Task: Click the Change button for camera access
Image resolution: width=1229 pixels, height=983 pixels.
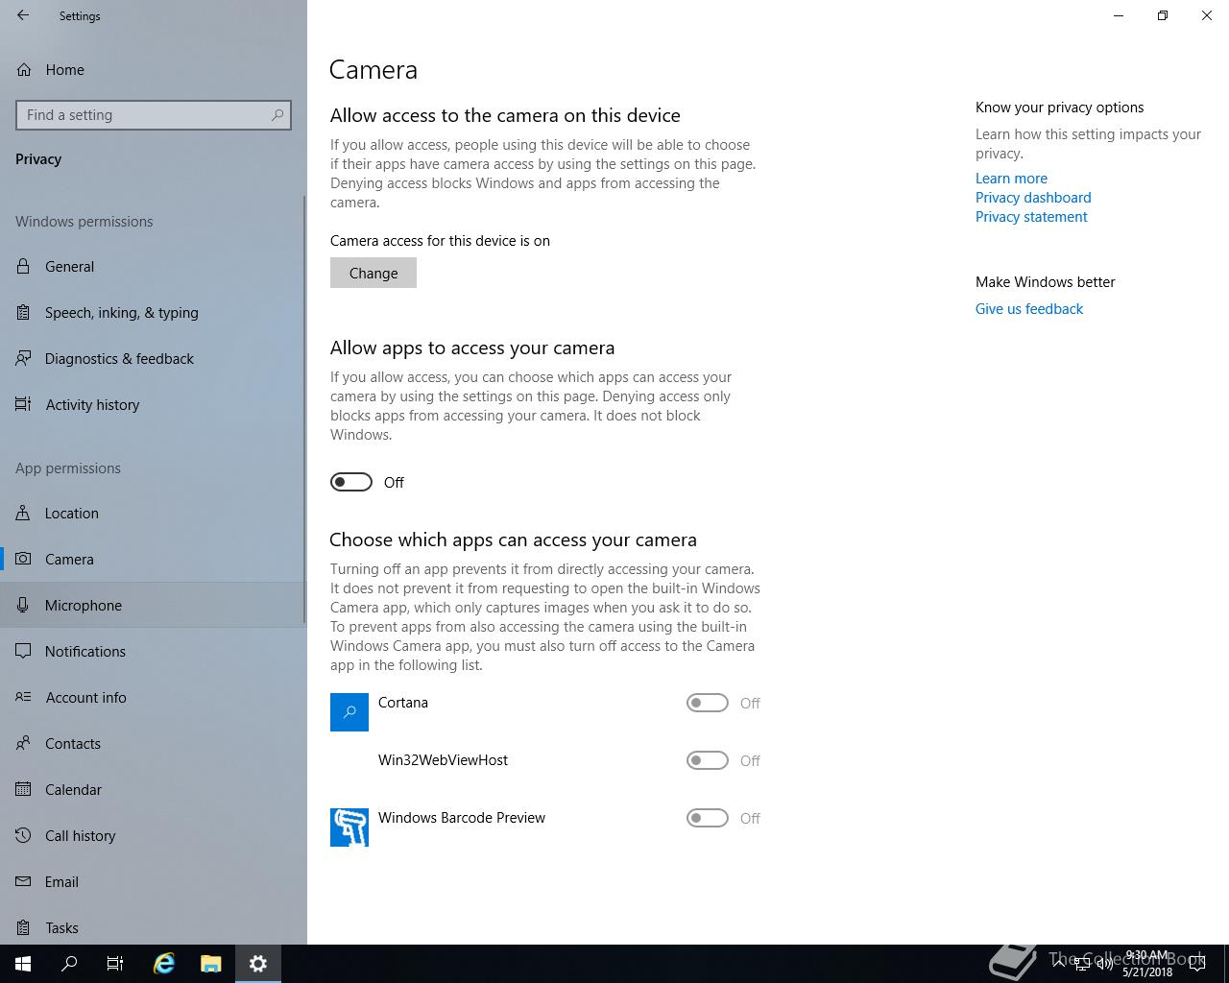Action: click(374, 273)
